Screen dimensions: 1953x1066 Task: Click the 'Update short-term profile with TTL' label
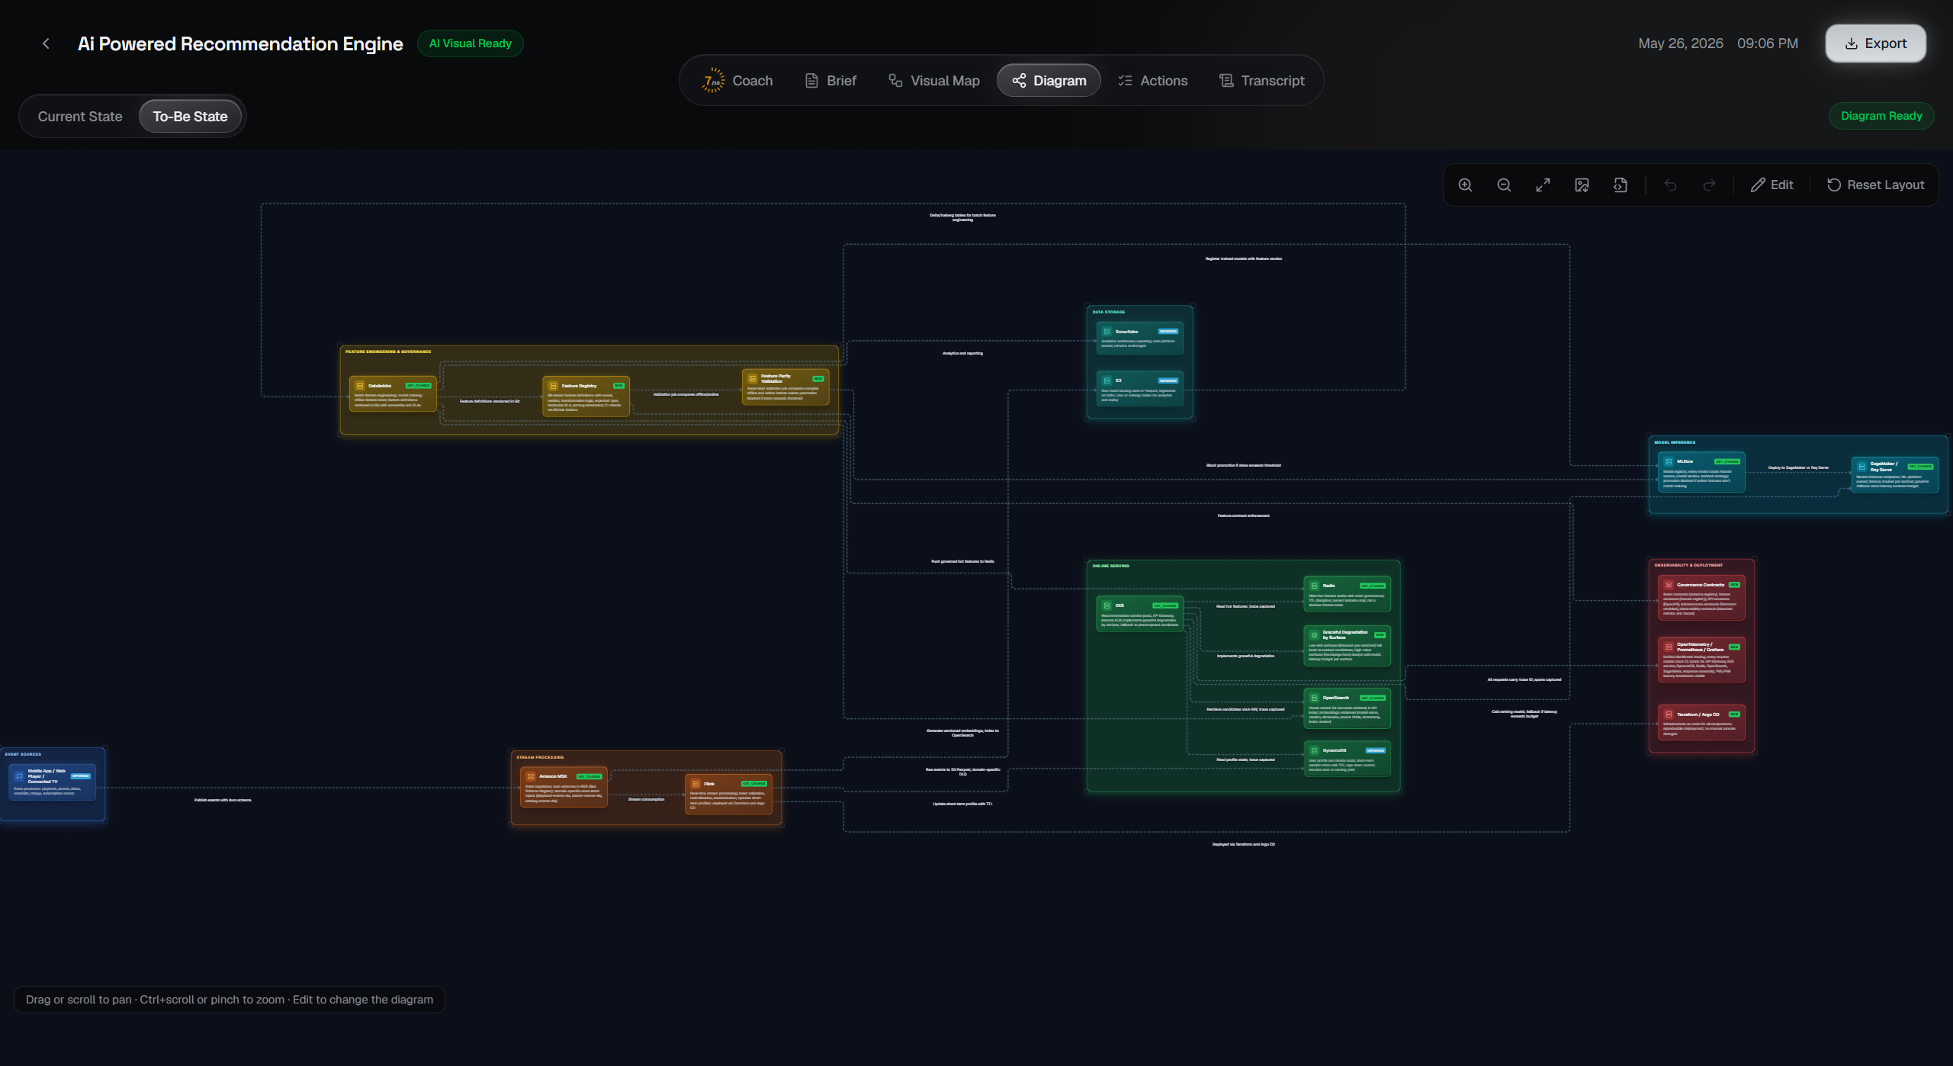pos(962,804)
